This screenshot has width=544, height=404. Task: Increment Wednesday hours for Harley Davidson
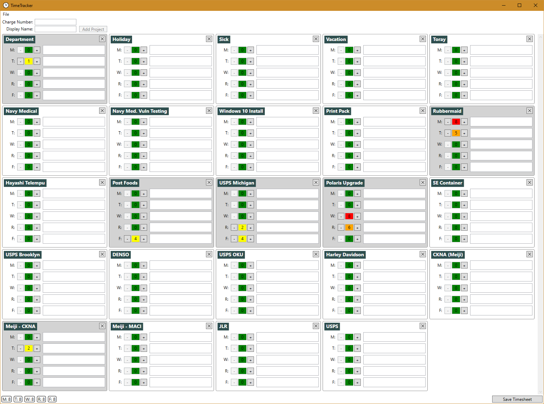point(357,288)
